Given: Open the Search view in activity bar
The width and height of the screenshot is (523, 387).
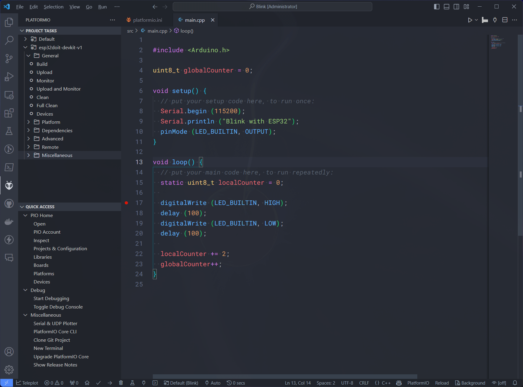Looking at the screenshot, I should [9, 40].
